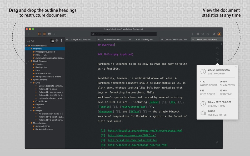Select the outline list view button
This screenshot has width=250, height=156.
click(52, 41)
